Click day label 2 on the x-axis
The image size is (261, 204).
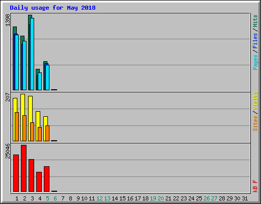[x=24, y=198]
